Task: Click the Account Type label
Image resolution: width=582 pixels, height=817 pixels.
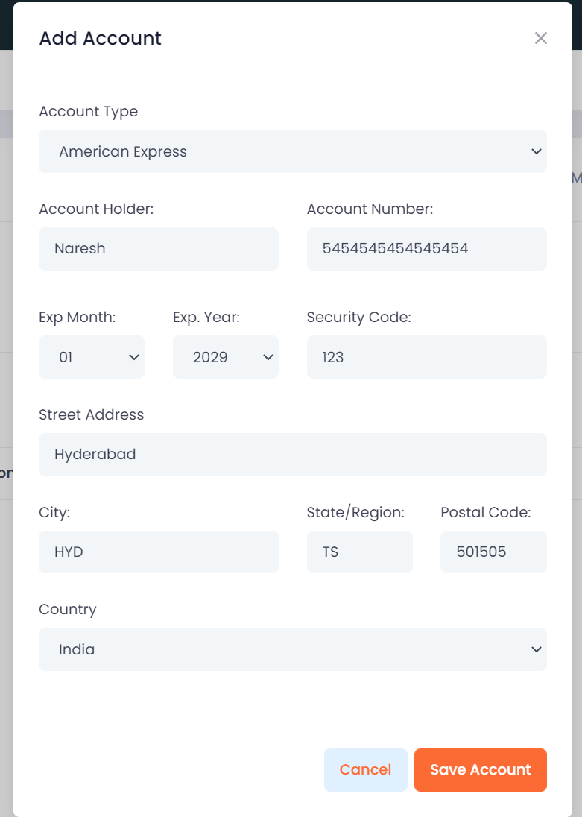Action: pos(89,112)
